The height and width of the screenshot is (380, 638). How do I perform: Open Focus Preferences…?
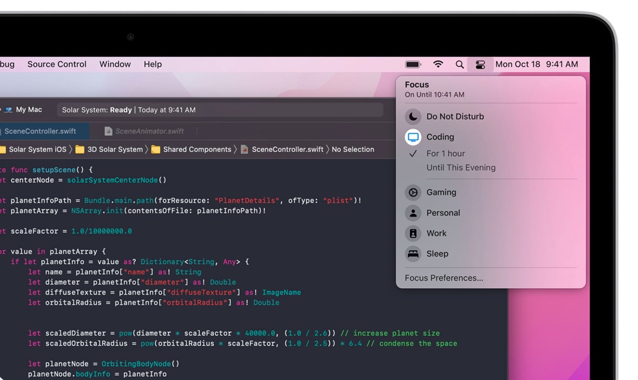coord(444,278)
